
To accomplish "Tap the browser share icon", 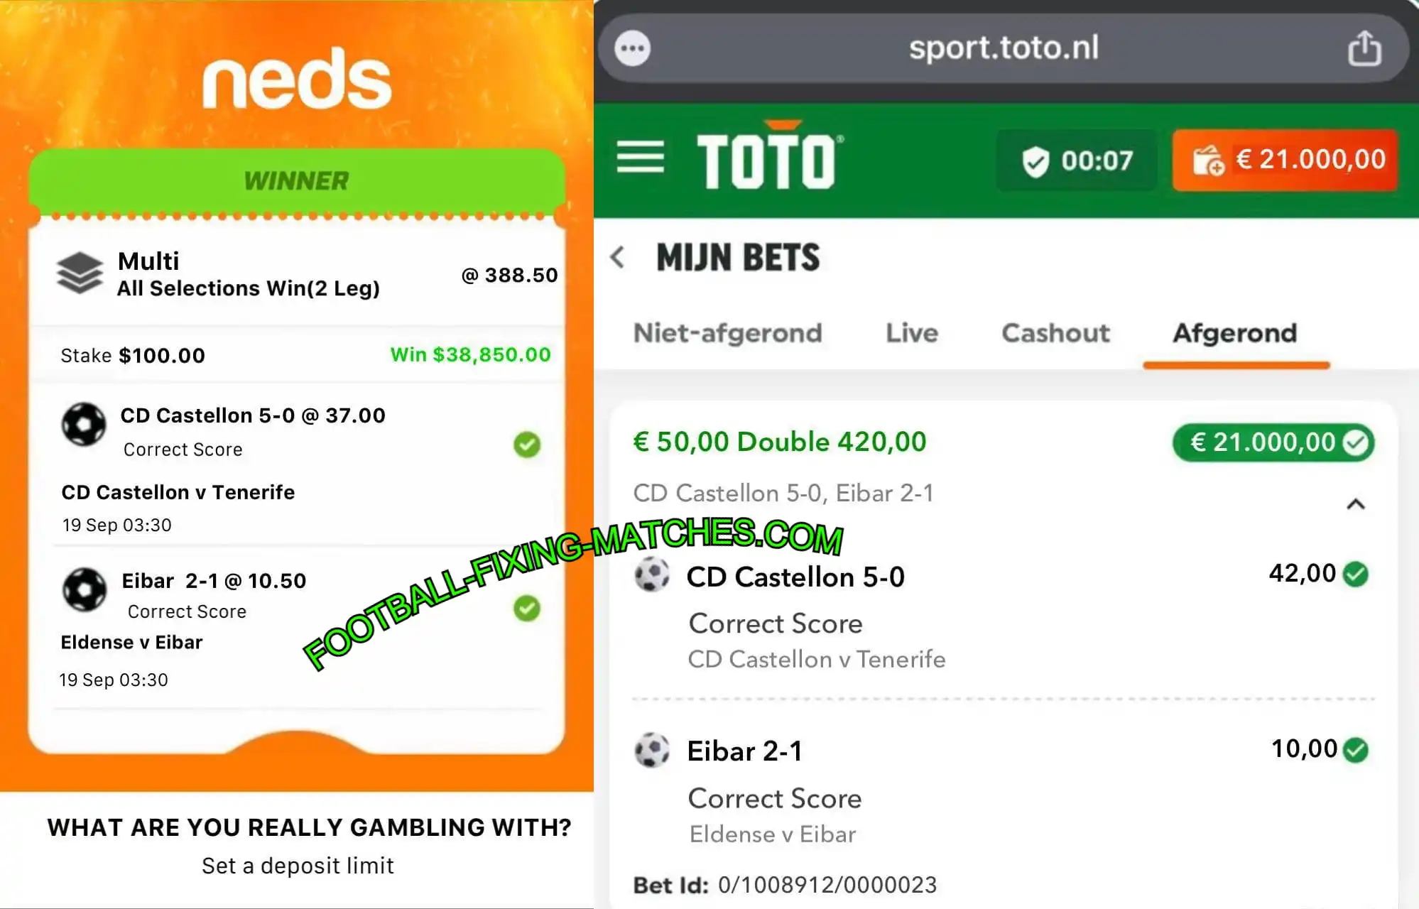I will pos(1364,48).
